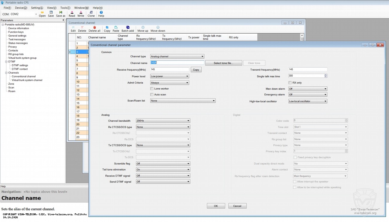
Task: Open the Admit Criteria dropdown
Action: [170, 83]
